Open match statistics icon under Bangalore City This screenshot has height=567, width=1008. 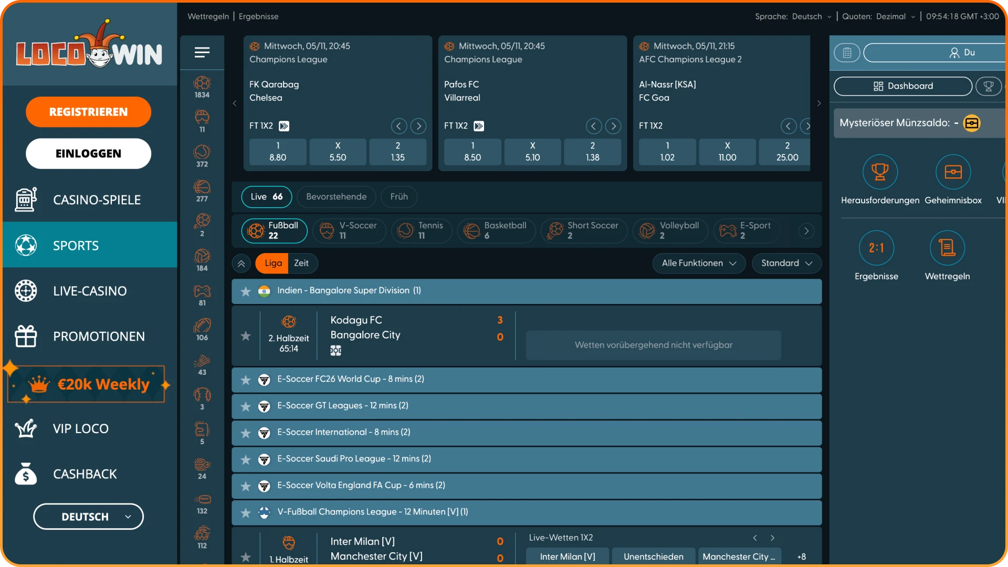pos(336,351)
